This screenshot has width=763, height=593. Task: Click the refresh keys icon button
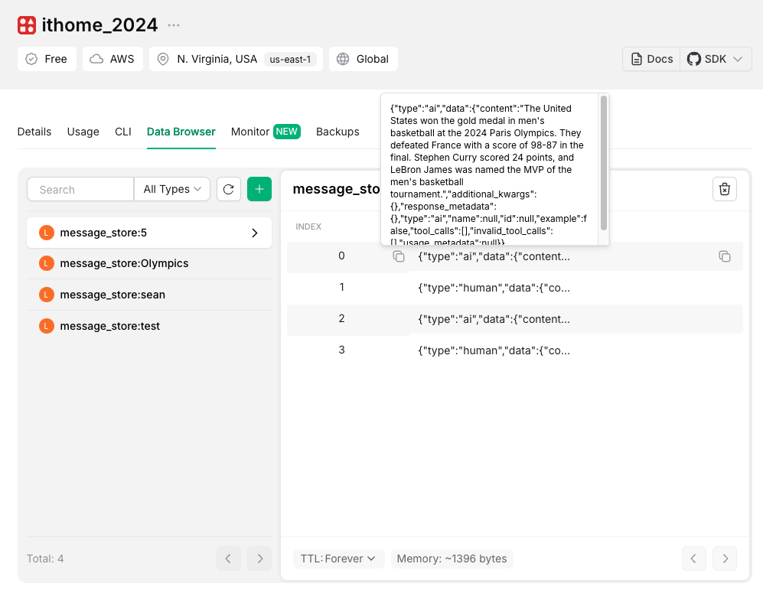pos(229,189)
